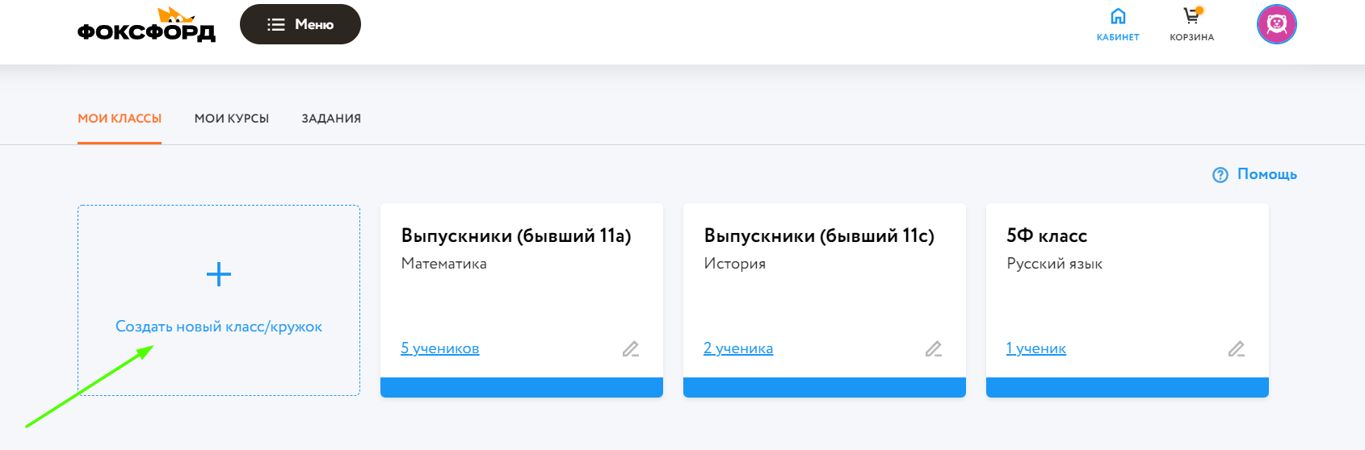Open the 1 ученик link
The height and width of the screenshot is (450, 1365).
1036,348
